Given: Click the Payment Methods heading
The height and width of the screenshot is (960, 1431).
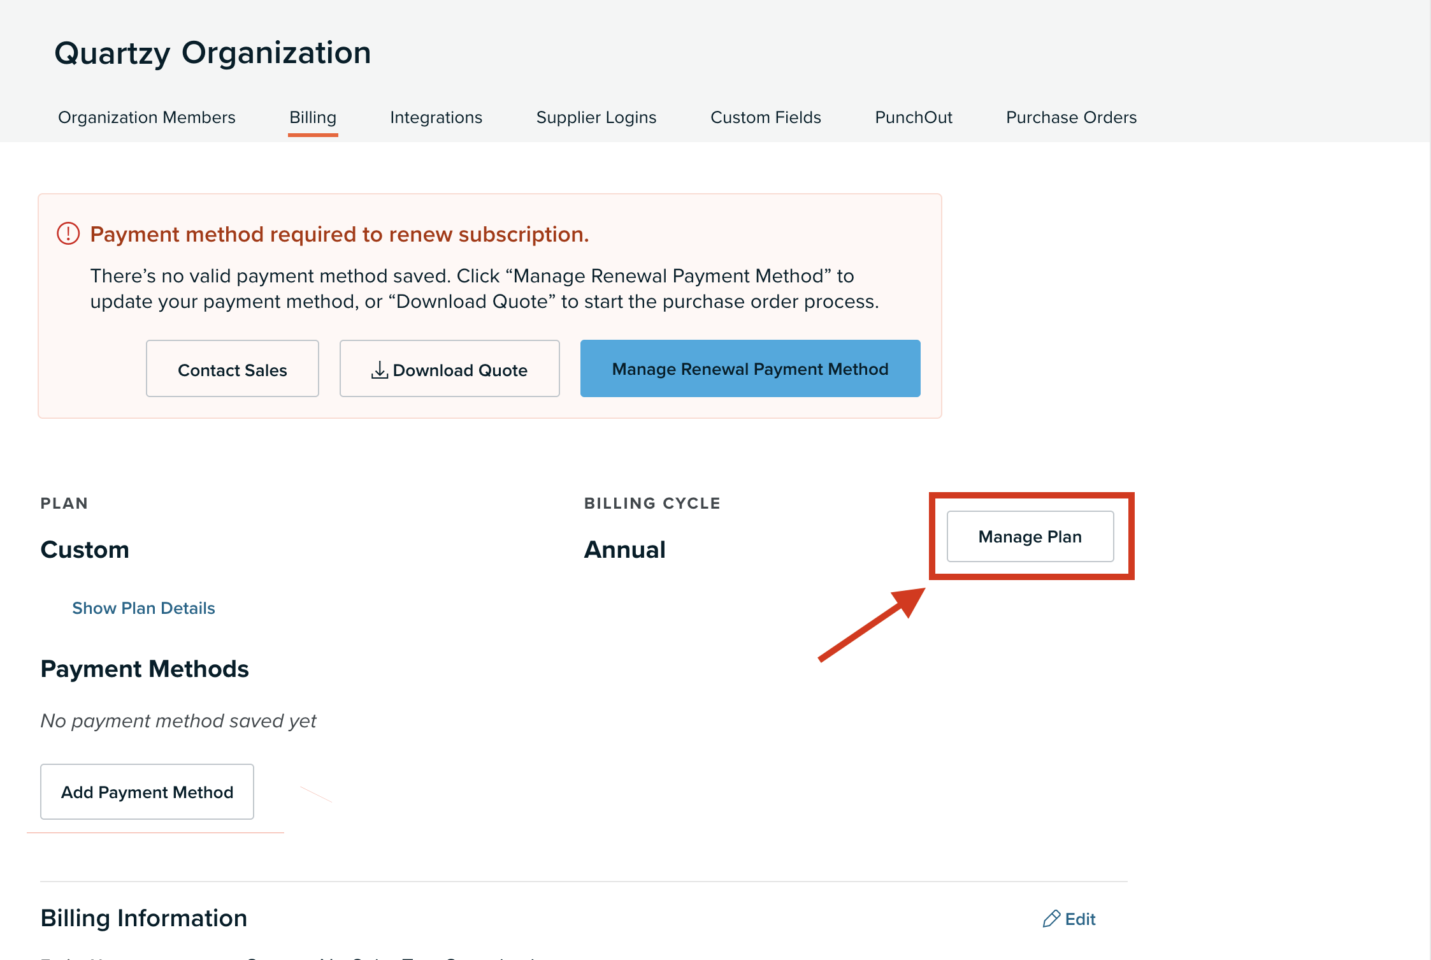Looking at the screenshot, I should pos(145,669).
